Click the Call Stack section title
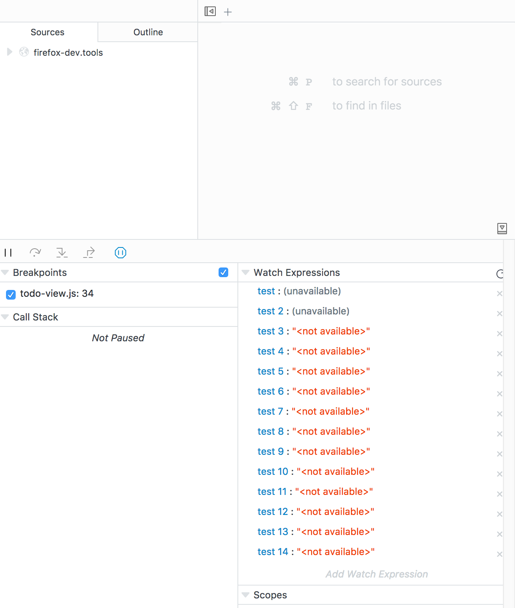The image size is (515, 608). coord(36,317)
